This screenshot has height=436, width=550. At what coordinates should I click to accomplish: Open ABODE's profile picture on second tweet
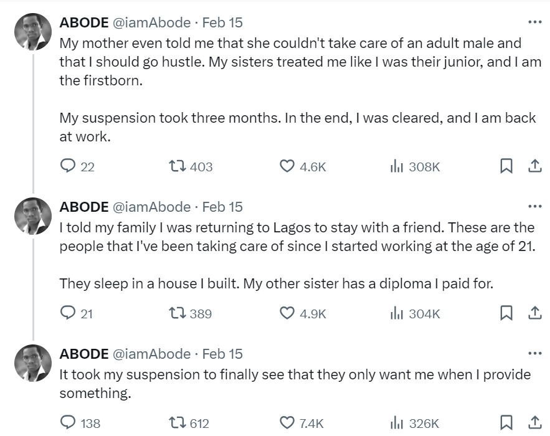tap(32, 216)
